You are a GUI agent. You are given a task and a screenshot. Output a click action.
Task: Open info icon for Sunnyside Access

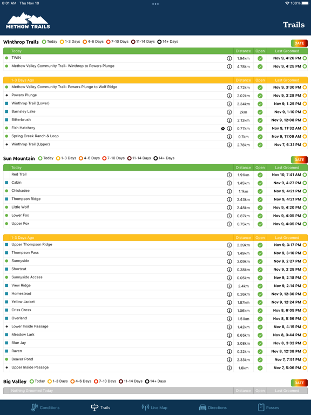click(229, 278)
